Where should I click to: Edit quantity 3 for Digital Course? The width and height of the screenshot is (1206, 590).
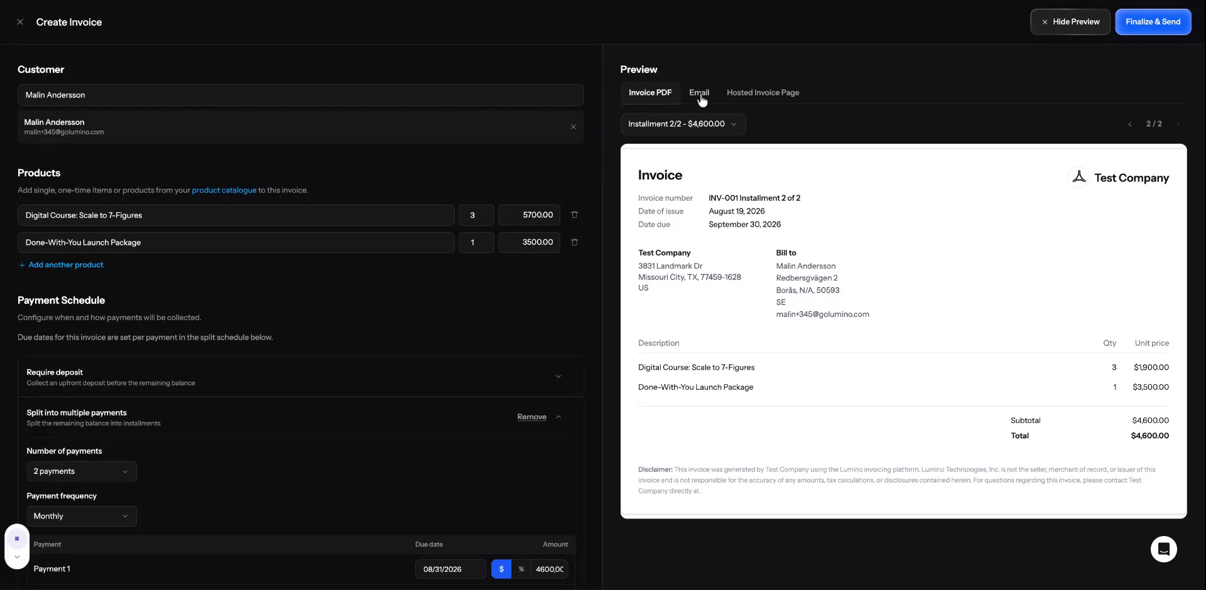476,215
